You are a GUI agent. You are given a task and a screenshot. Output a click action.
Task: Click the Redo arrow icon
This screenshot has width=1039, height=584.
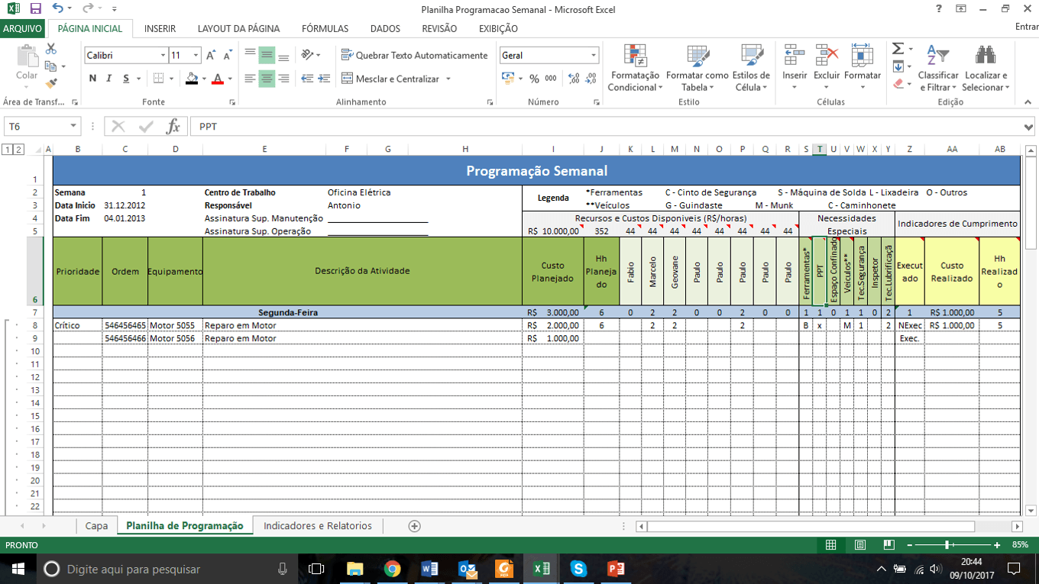click(x=88, y=9)
